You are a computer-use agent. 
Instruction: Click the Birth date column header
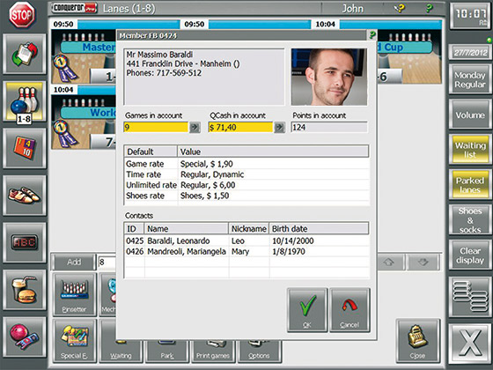click(x=319, y=228)
